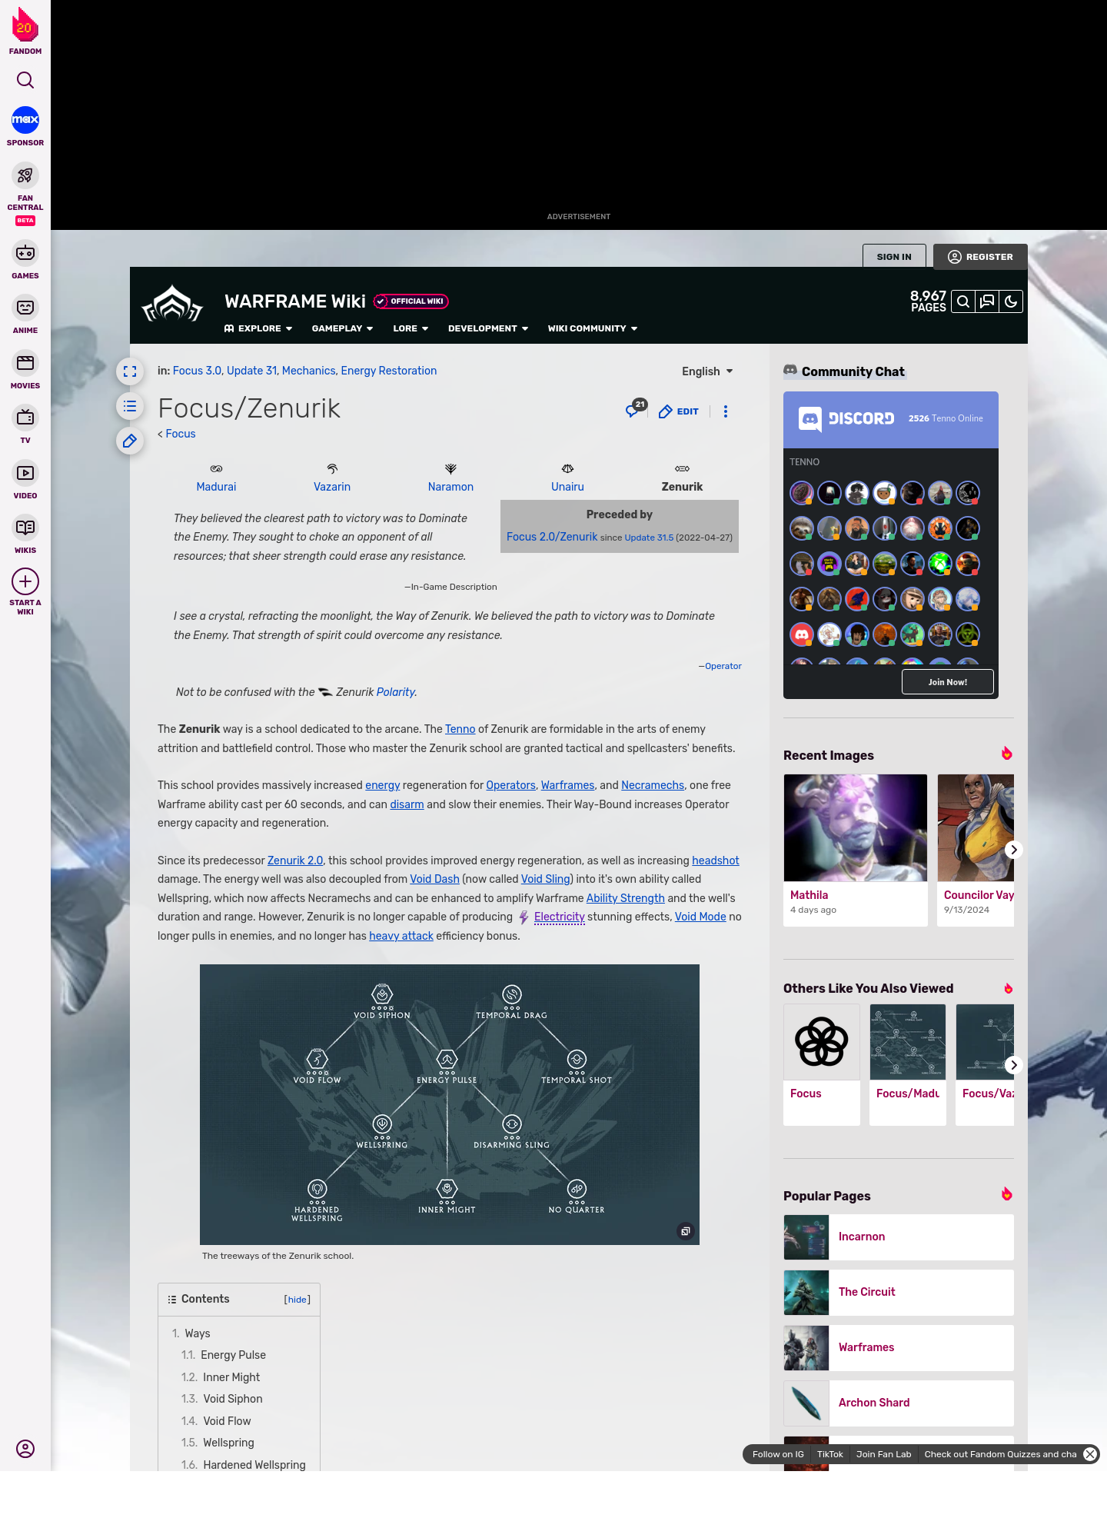Viewport: 1107px width, 1538px height.
Task: Click the floating pencil edit icon
Action: click(130, 441)
